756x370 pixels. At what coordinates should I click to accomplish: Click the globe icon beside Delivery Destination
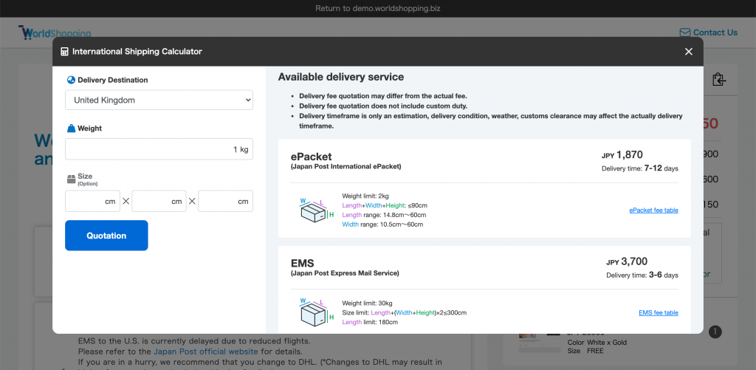(71, 80)
